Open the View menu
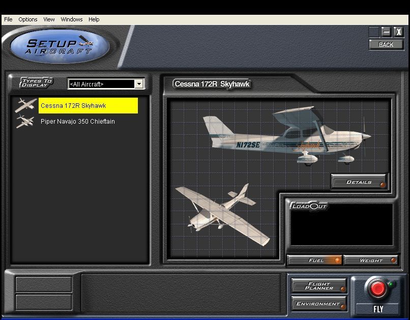This screenshot has width=410, height=320. point(49,19)
